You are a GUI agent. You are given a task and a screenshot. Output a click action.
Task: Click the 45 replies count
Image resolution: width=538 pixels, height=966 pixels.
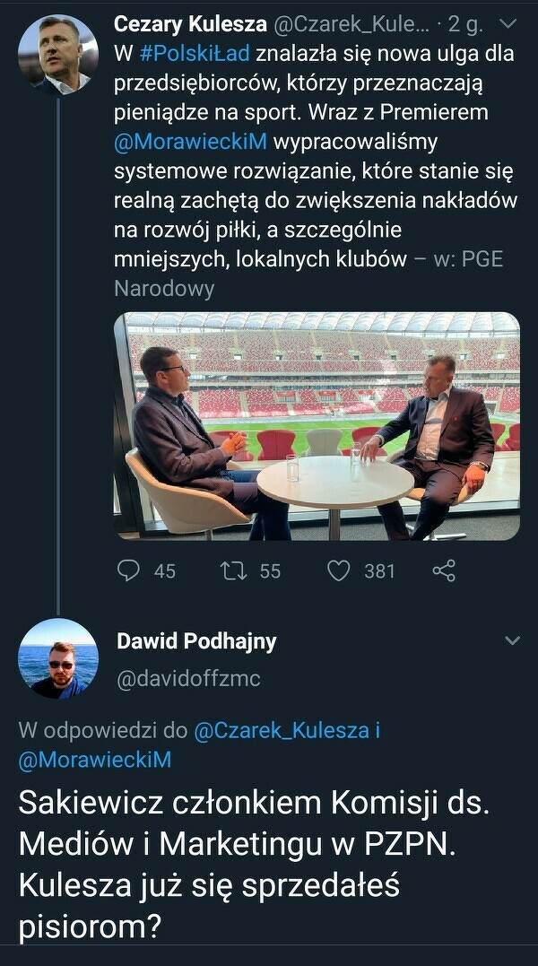click(165, 571)
